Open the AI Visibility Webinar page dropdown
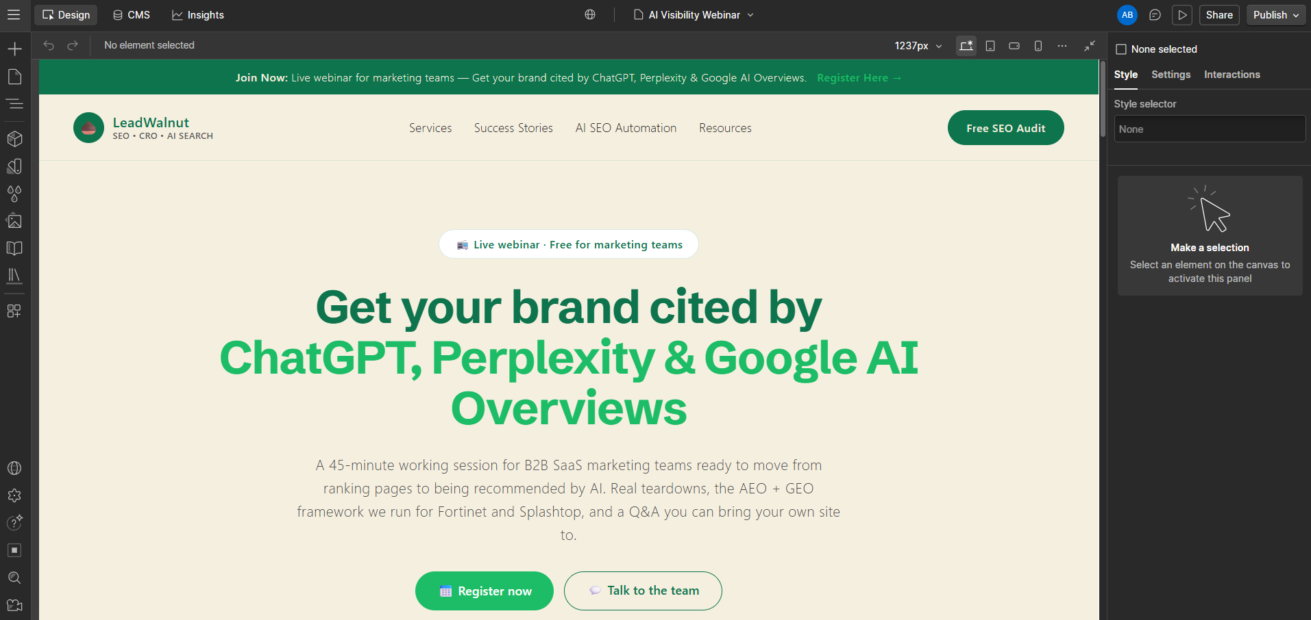This screenshot has width=1311, height=620. (x=694, y=14)
